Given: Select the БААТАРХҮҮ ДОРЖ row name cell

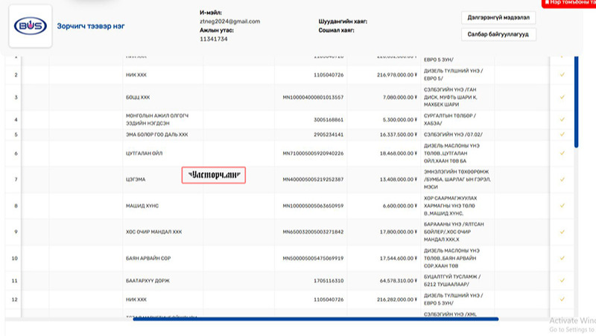Looking at the screenshot, I should (146, 281).
